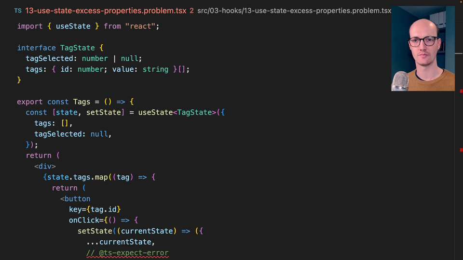Click the button JSX tag name

(77, 198)
